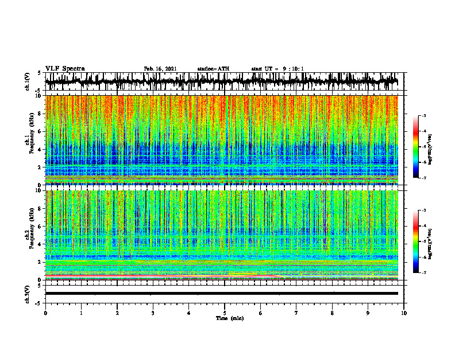
Task: Click time axis tick label "1"
Action: pyautogui.click(x=81, y=313)
